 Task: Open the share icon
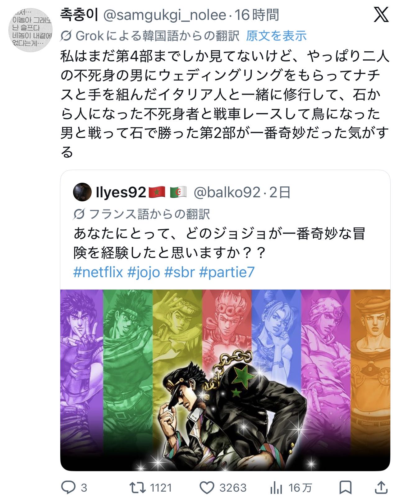[381, 488]
